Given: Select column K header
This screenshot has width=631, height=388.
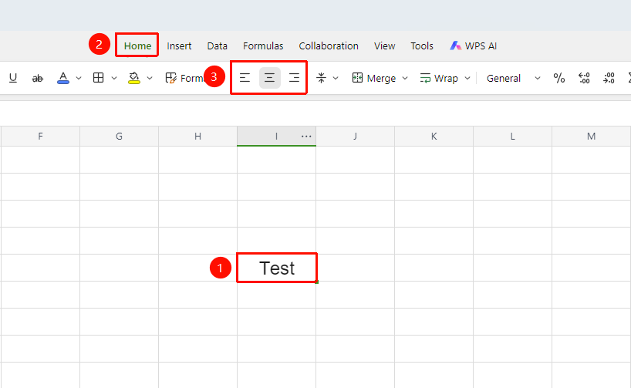Looking at the screenshot, I should [434, 136].
